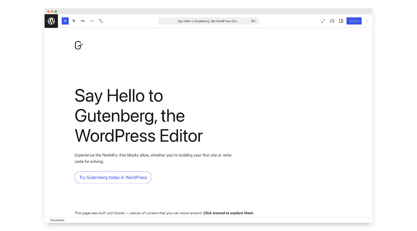Select the Document breadcrumb in the footer
This screenshot has height=231, width=417.
57,220
